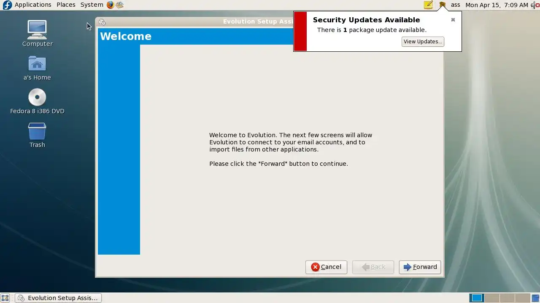The width and height of the screenshot is (540, 303).
Task: Switch to the third workspace
Action: coord(508,298)
